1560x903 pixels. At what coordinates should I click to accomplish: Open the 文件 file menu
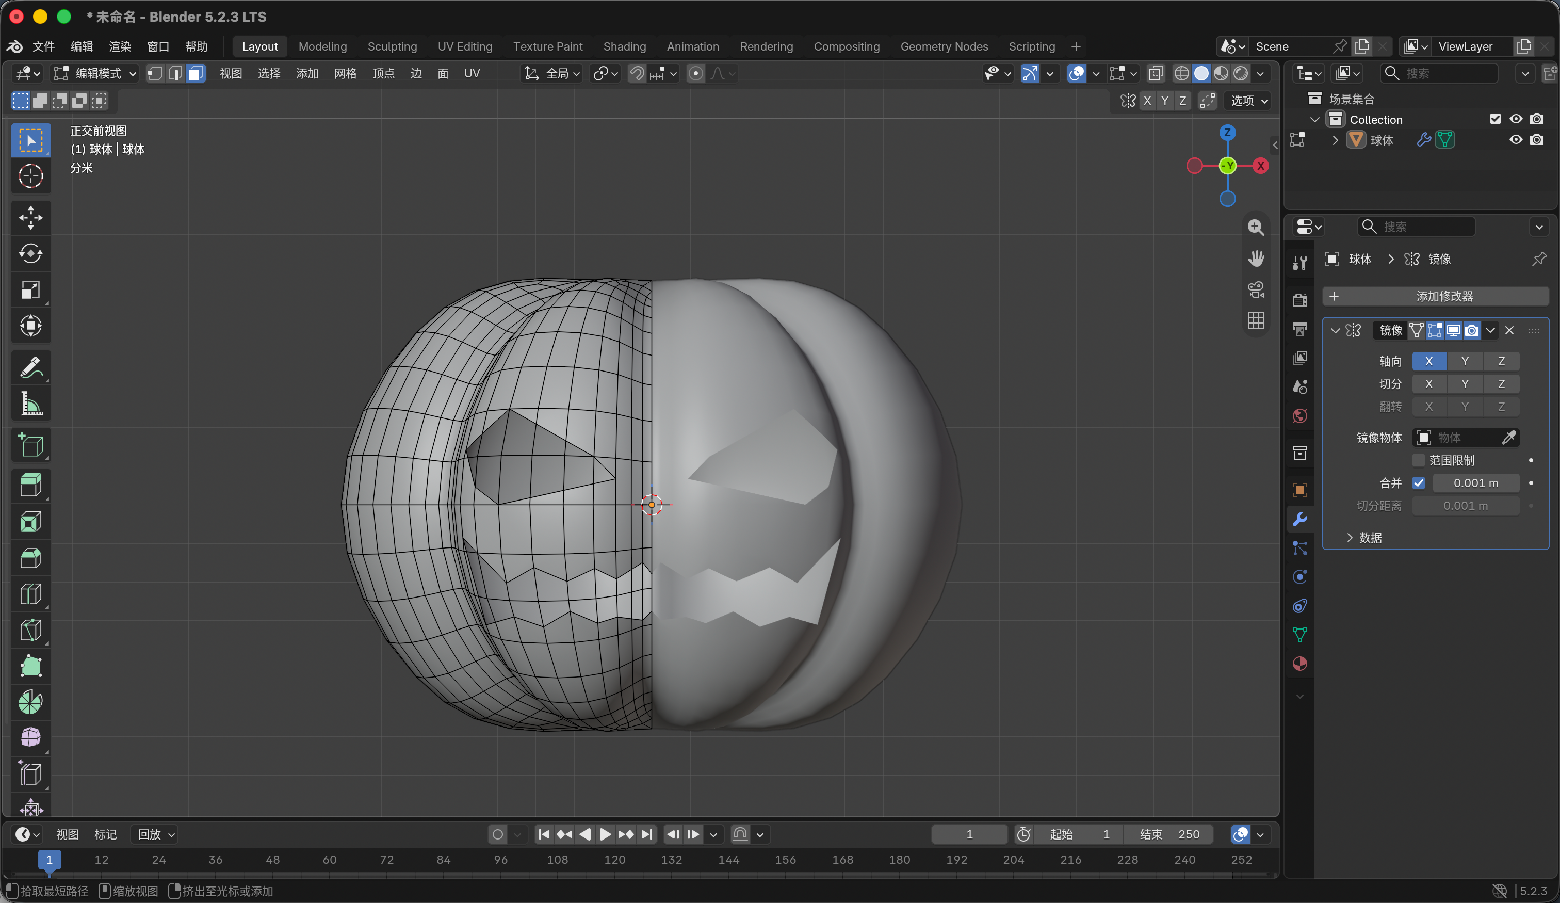tap(43, 46)
